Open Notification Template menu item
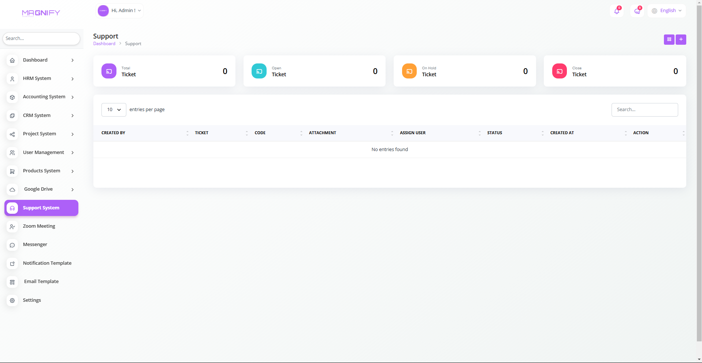This screenshot has height=363, width=702. [x=41, y=263]
